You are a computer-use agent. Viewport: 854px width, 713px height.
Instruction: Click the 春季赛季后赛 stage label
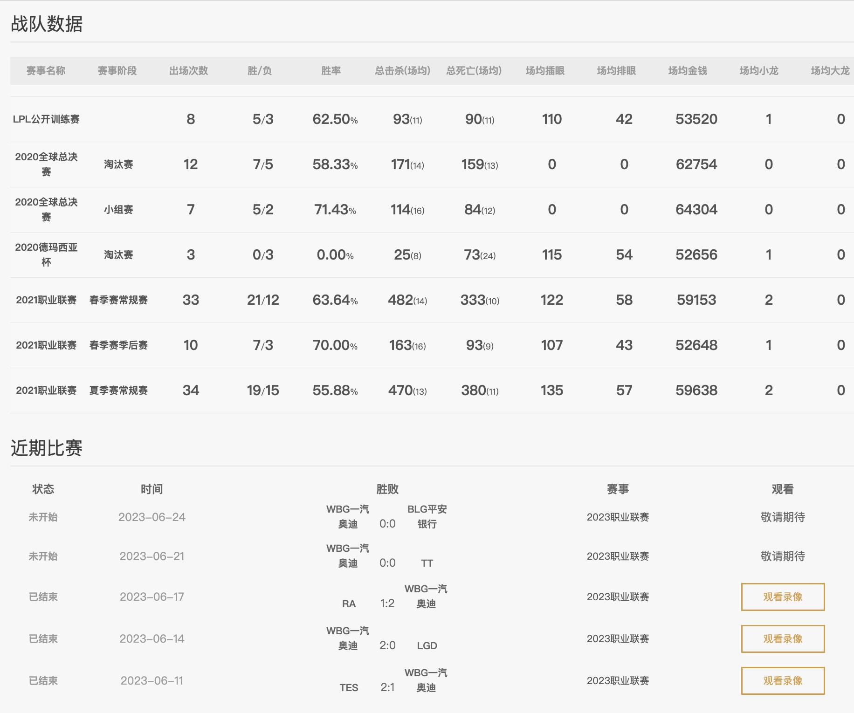click(x=118, y=345)
